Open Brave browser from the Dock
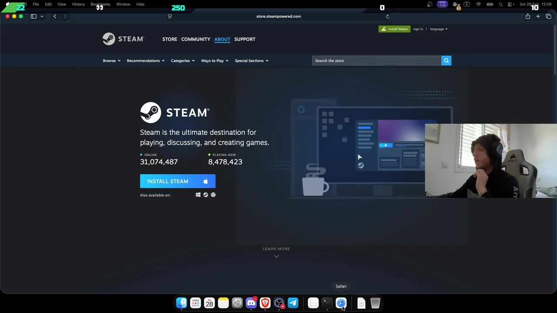557x313 pixels. [265, 303]
